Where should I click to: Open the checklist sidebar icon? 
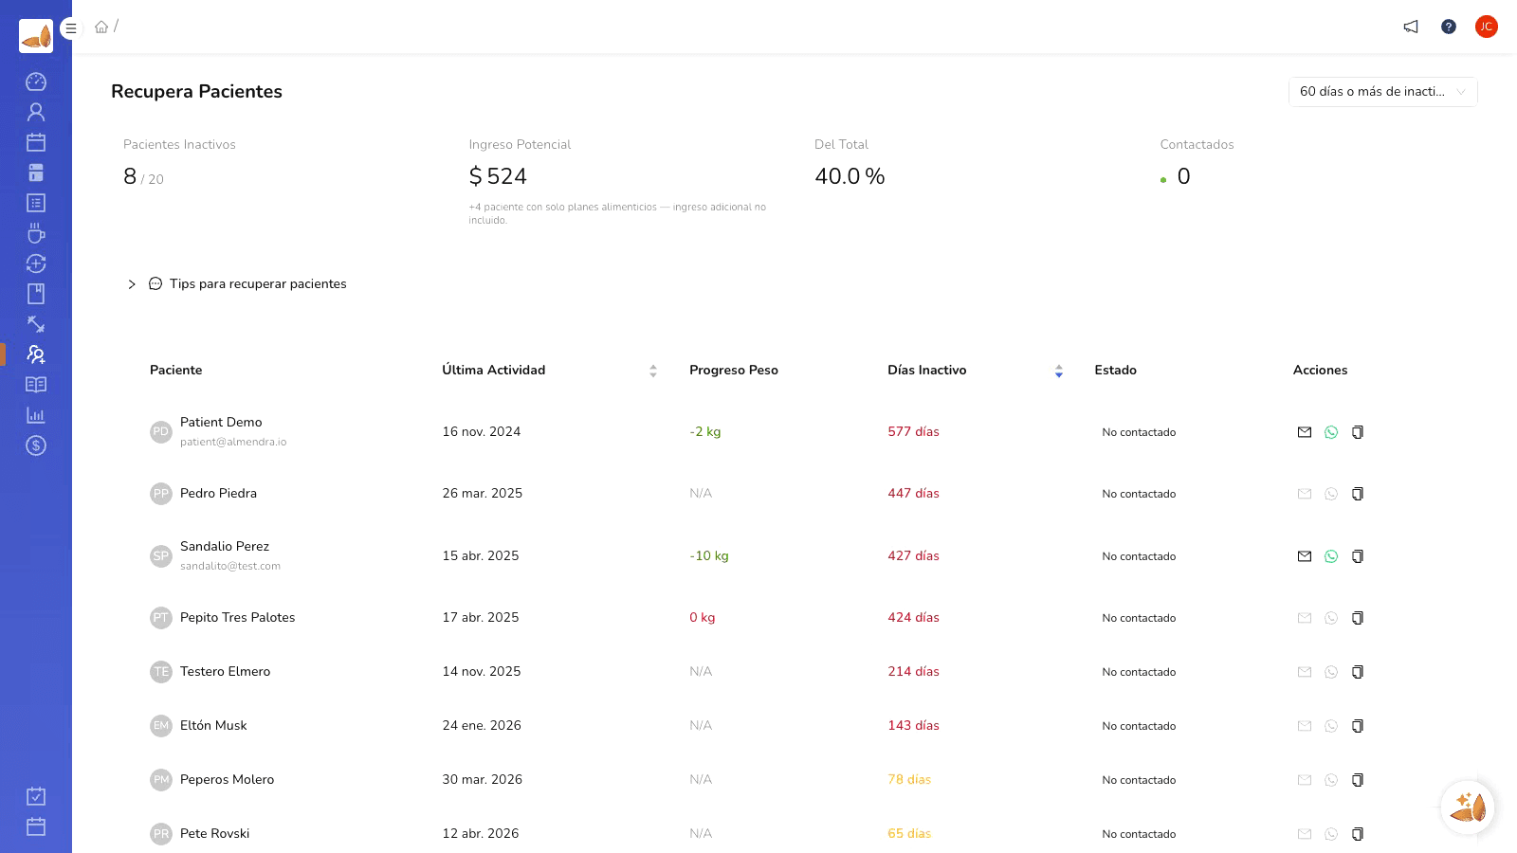pyautogui.click(x=36, y=203)
